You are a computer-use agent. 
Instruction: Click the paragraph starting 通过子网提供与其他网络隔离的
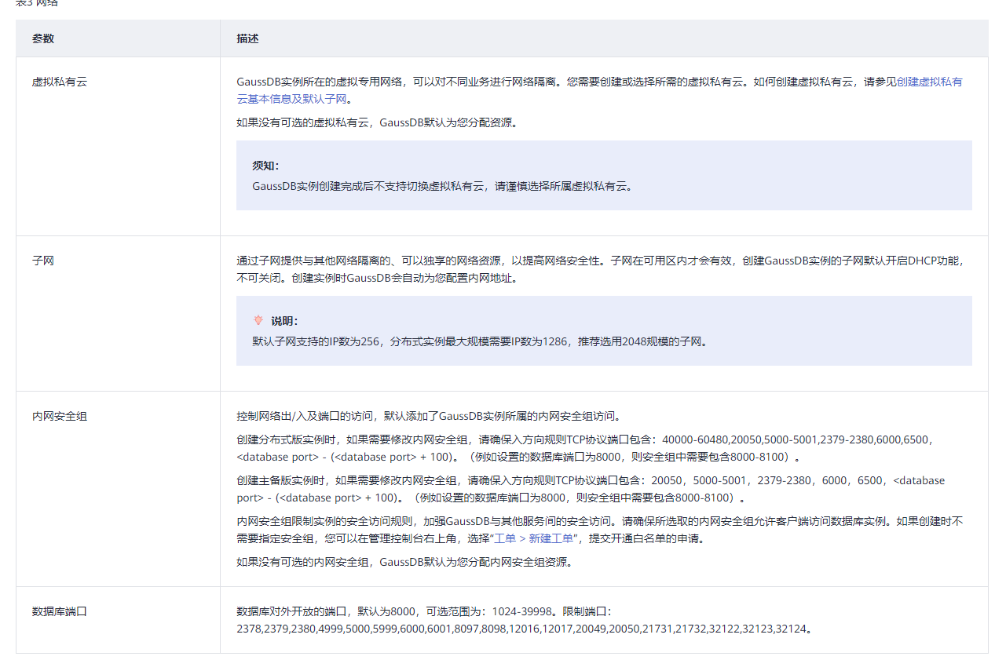pyautogui.click(x=600, y=269)
